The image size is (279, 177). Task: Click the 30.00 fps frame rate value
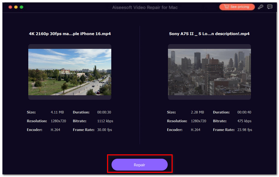(x=105, y=130)
